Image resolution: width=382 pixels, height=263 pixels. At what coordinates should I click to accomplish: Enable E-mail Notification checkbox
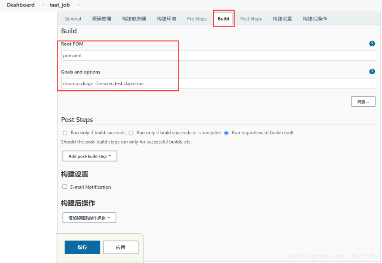point(65,187)
